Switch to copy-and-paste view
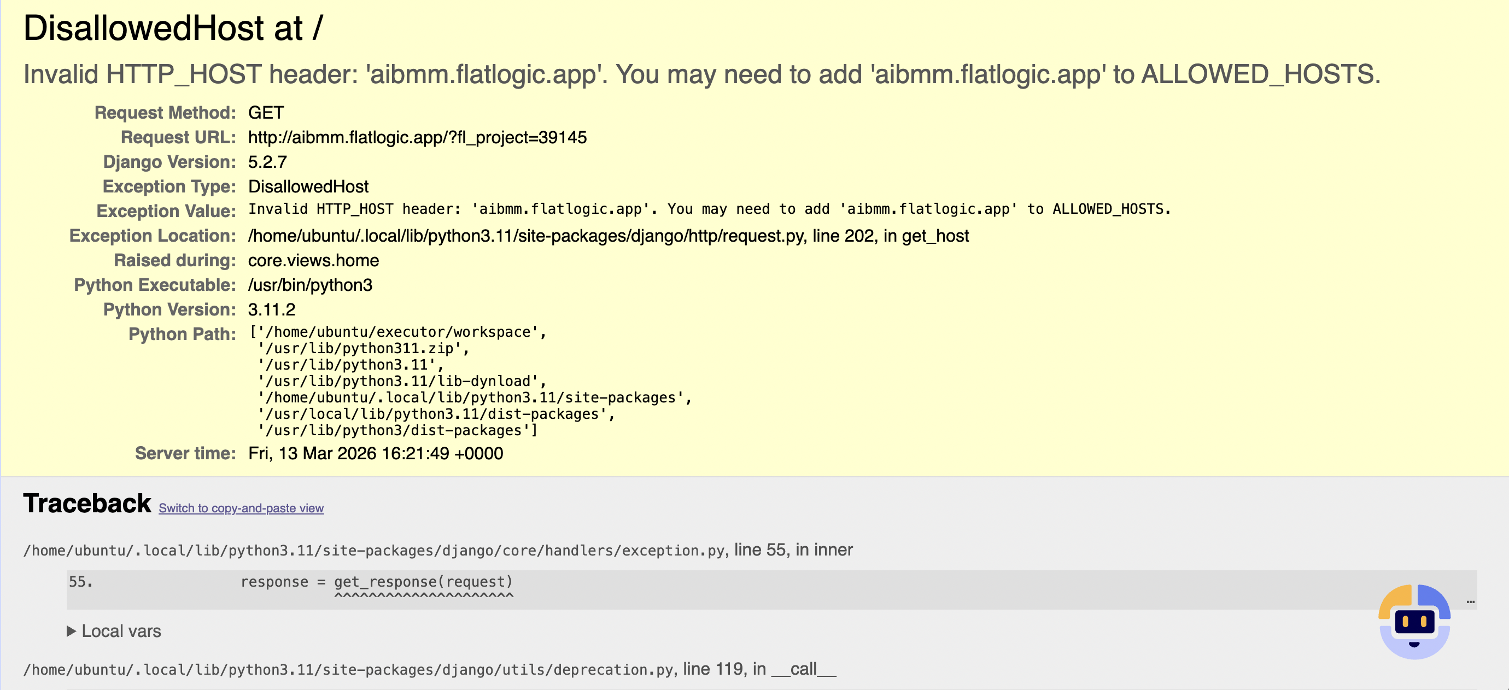The width and height of the screenshot is (1509, 690). [x=241, y=508]
